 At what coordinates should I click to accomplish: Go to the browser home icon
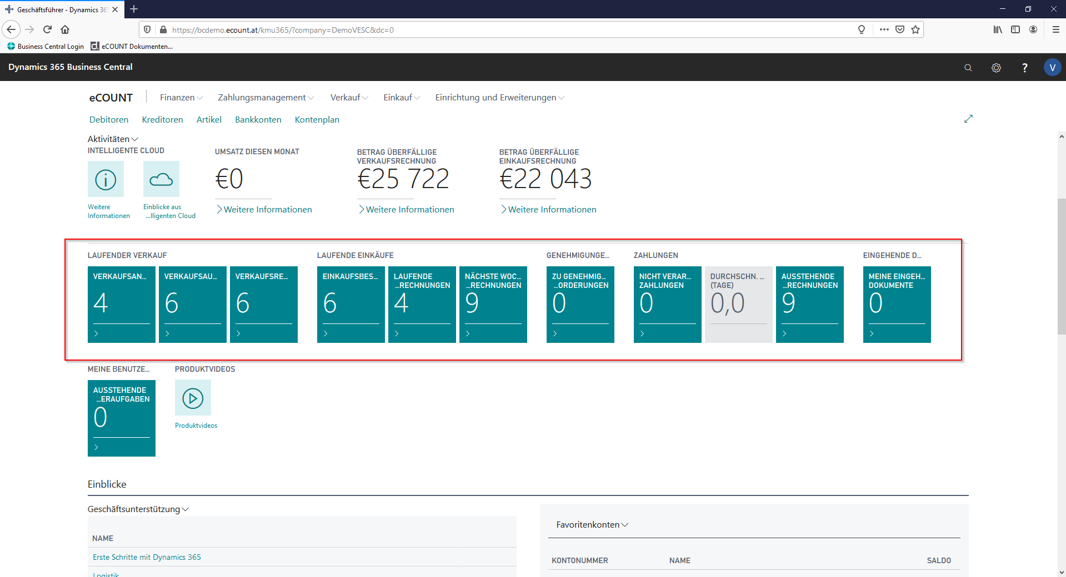tap(65, 29)
